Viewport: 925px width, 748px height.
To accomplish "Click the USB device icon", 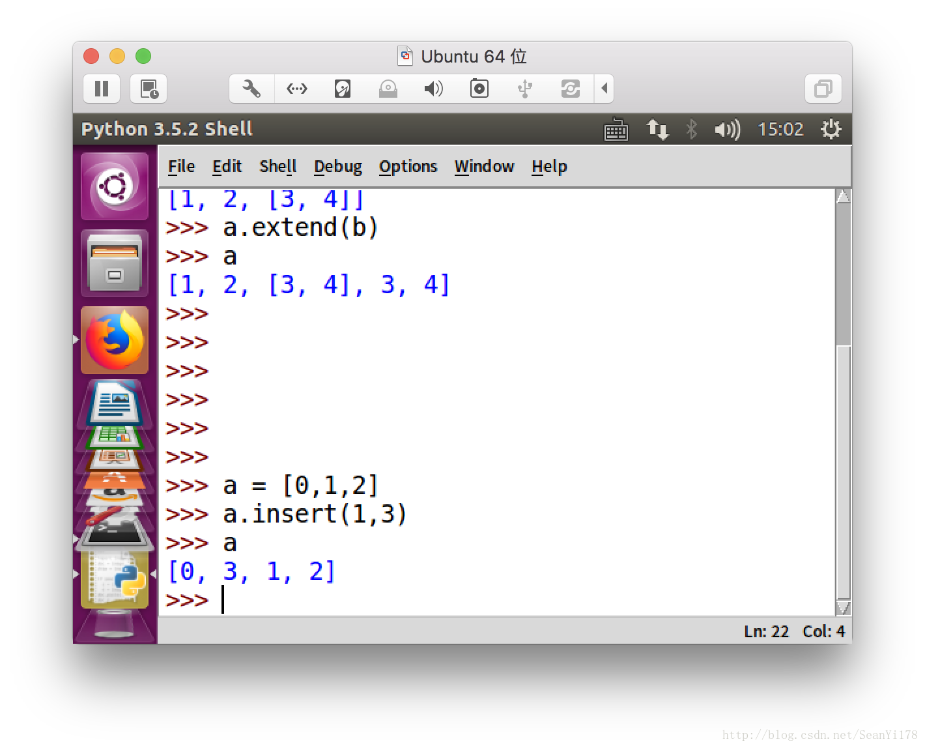I will pyautogui.click(x=525, y=89).
